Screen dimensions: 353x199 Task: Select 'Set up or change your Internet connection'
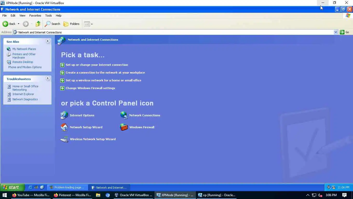point(97,65)
